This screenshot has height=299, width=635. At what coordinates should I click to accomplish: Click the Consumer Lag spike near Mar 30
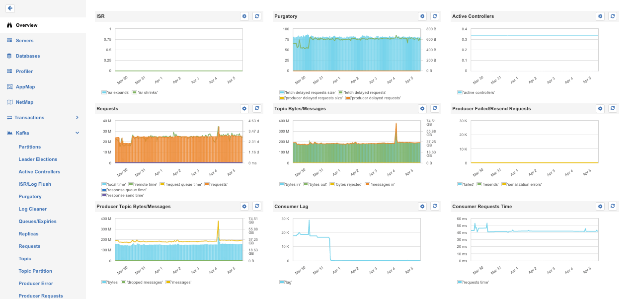click(309, 221)
